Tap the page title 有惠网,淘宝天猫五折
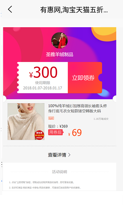Screen dimensions: 123x205 [x=74, y=10]
